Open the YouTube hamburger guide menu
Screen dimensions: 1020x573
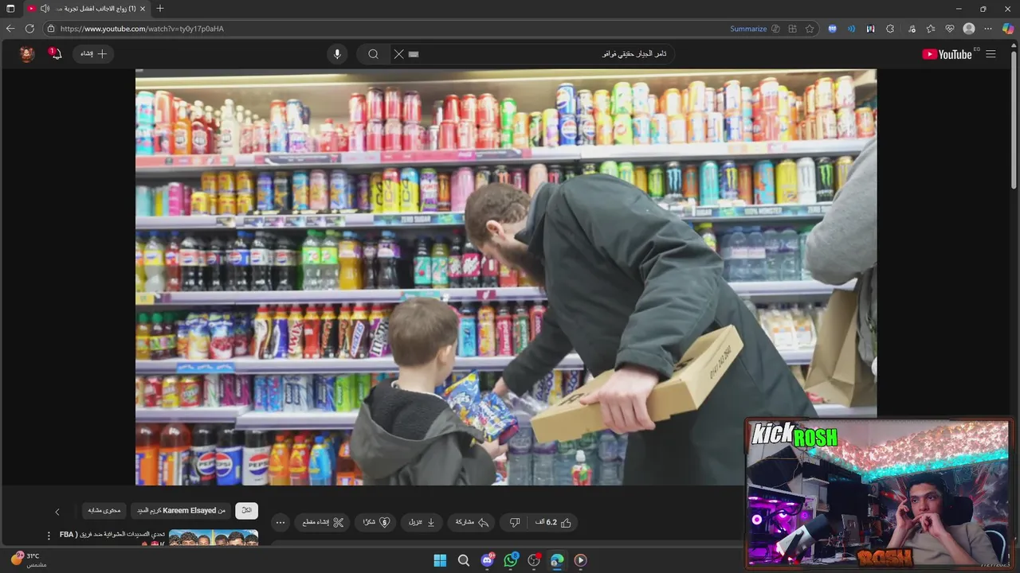point(991,54)
